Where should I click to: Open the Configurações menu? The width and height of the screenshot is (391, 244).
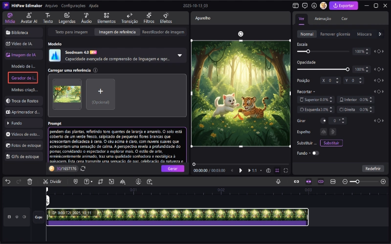(72, 5)
